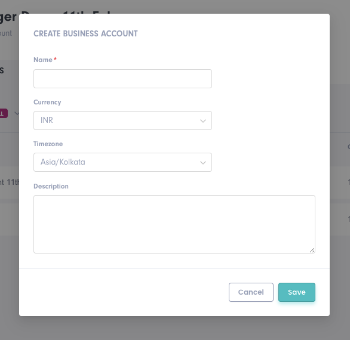Click the Description box resize handle
Screen dimensions: 350x340
click(312, 250)
